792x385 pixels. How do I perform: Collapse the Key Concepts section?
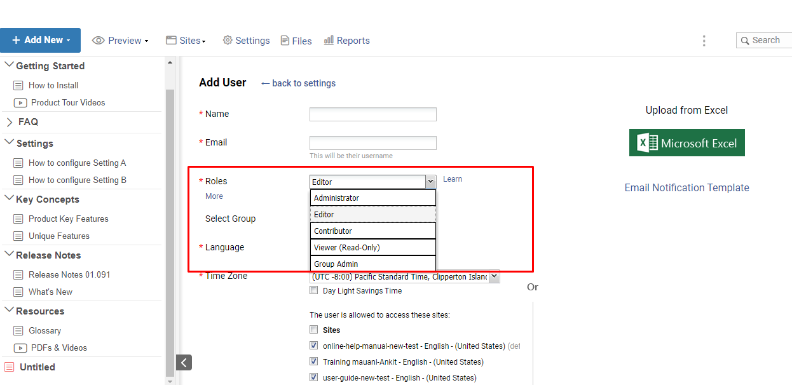(9, 199)
